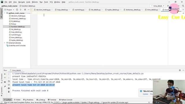Viewport: 185px width, 104px height.
Task: Select first.py in the project tree
Action: 14,24
